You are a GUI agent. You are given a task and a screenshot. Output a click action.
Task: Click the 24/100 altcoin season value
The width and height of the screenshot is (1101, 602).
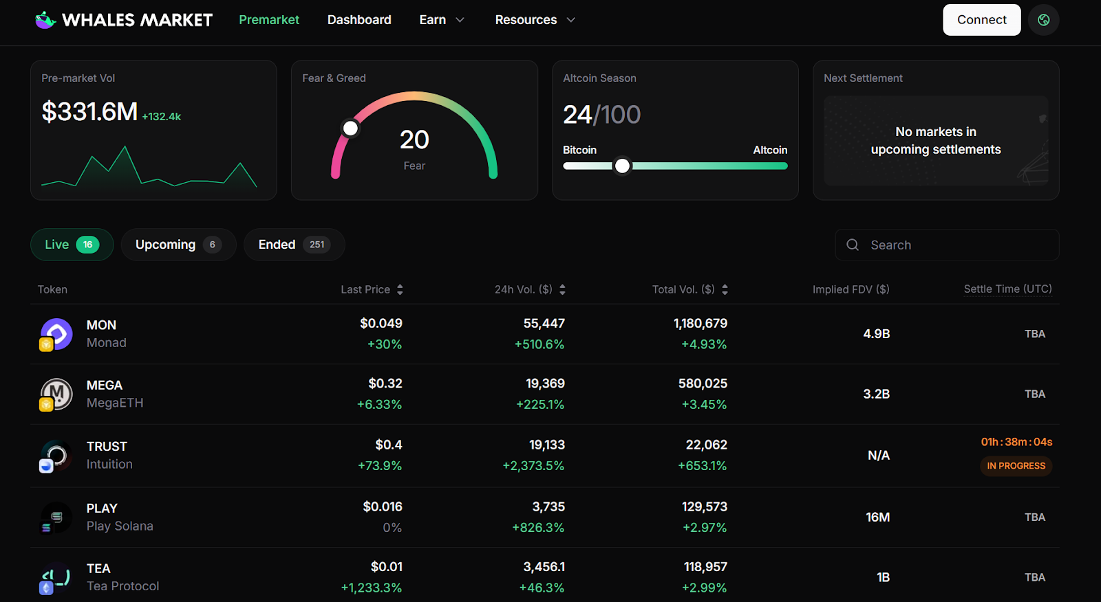pyautogui.click(x=601, y=114)
